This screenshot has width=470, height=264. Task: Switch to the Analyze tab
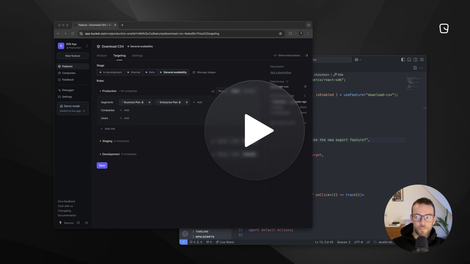coord(102,56)
